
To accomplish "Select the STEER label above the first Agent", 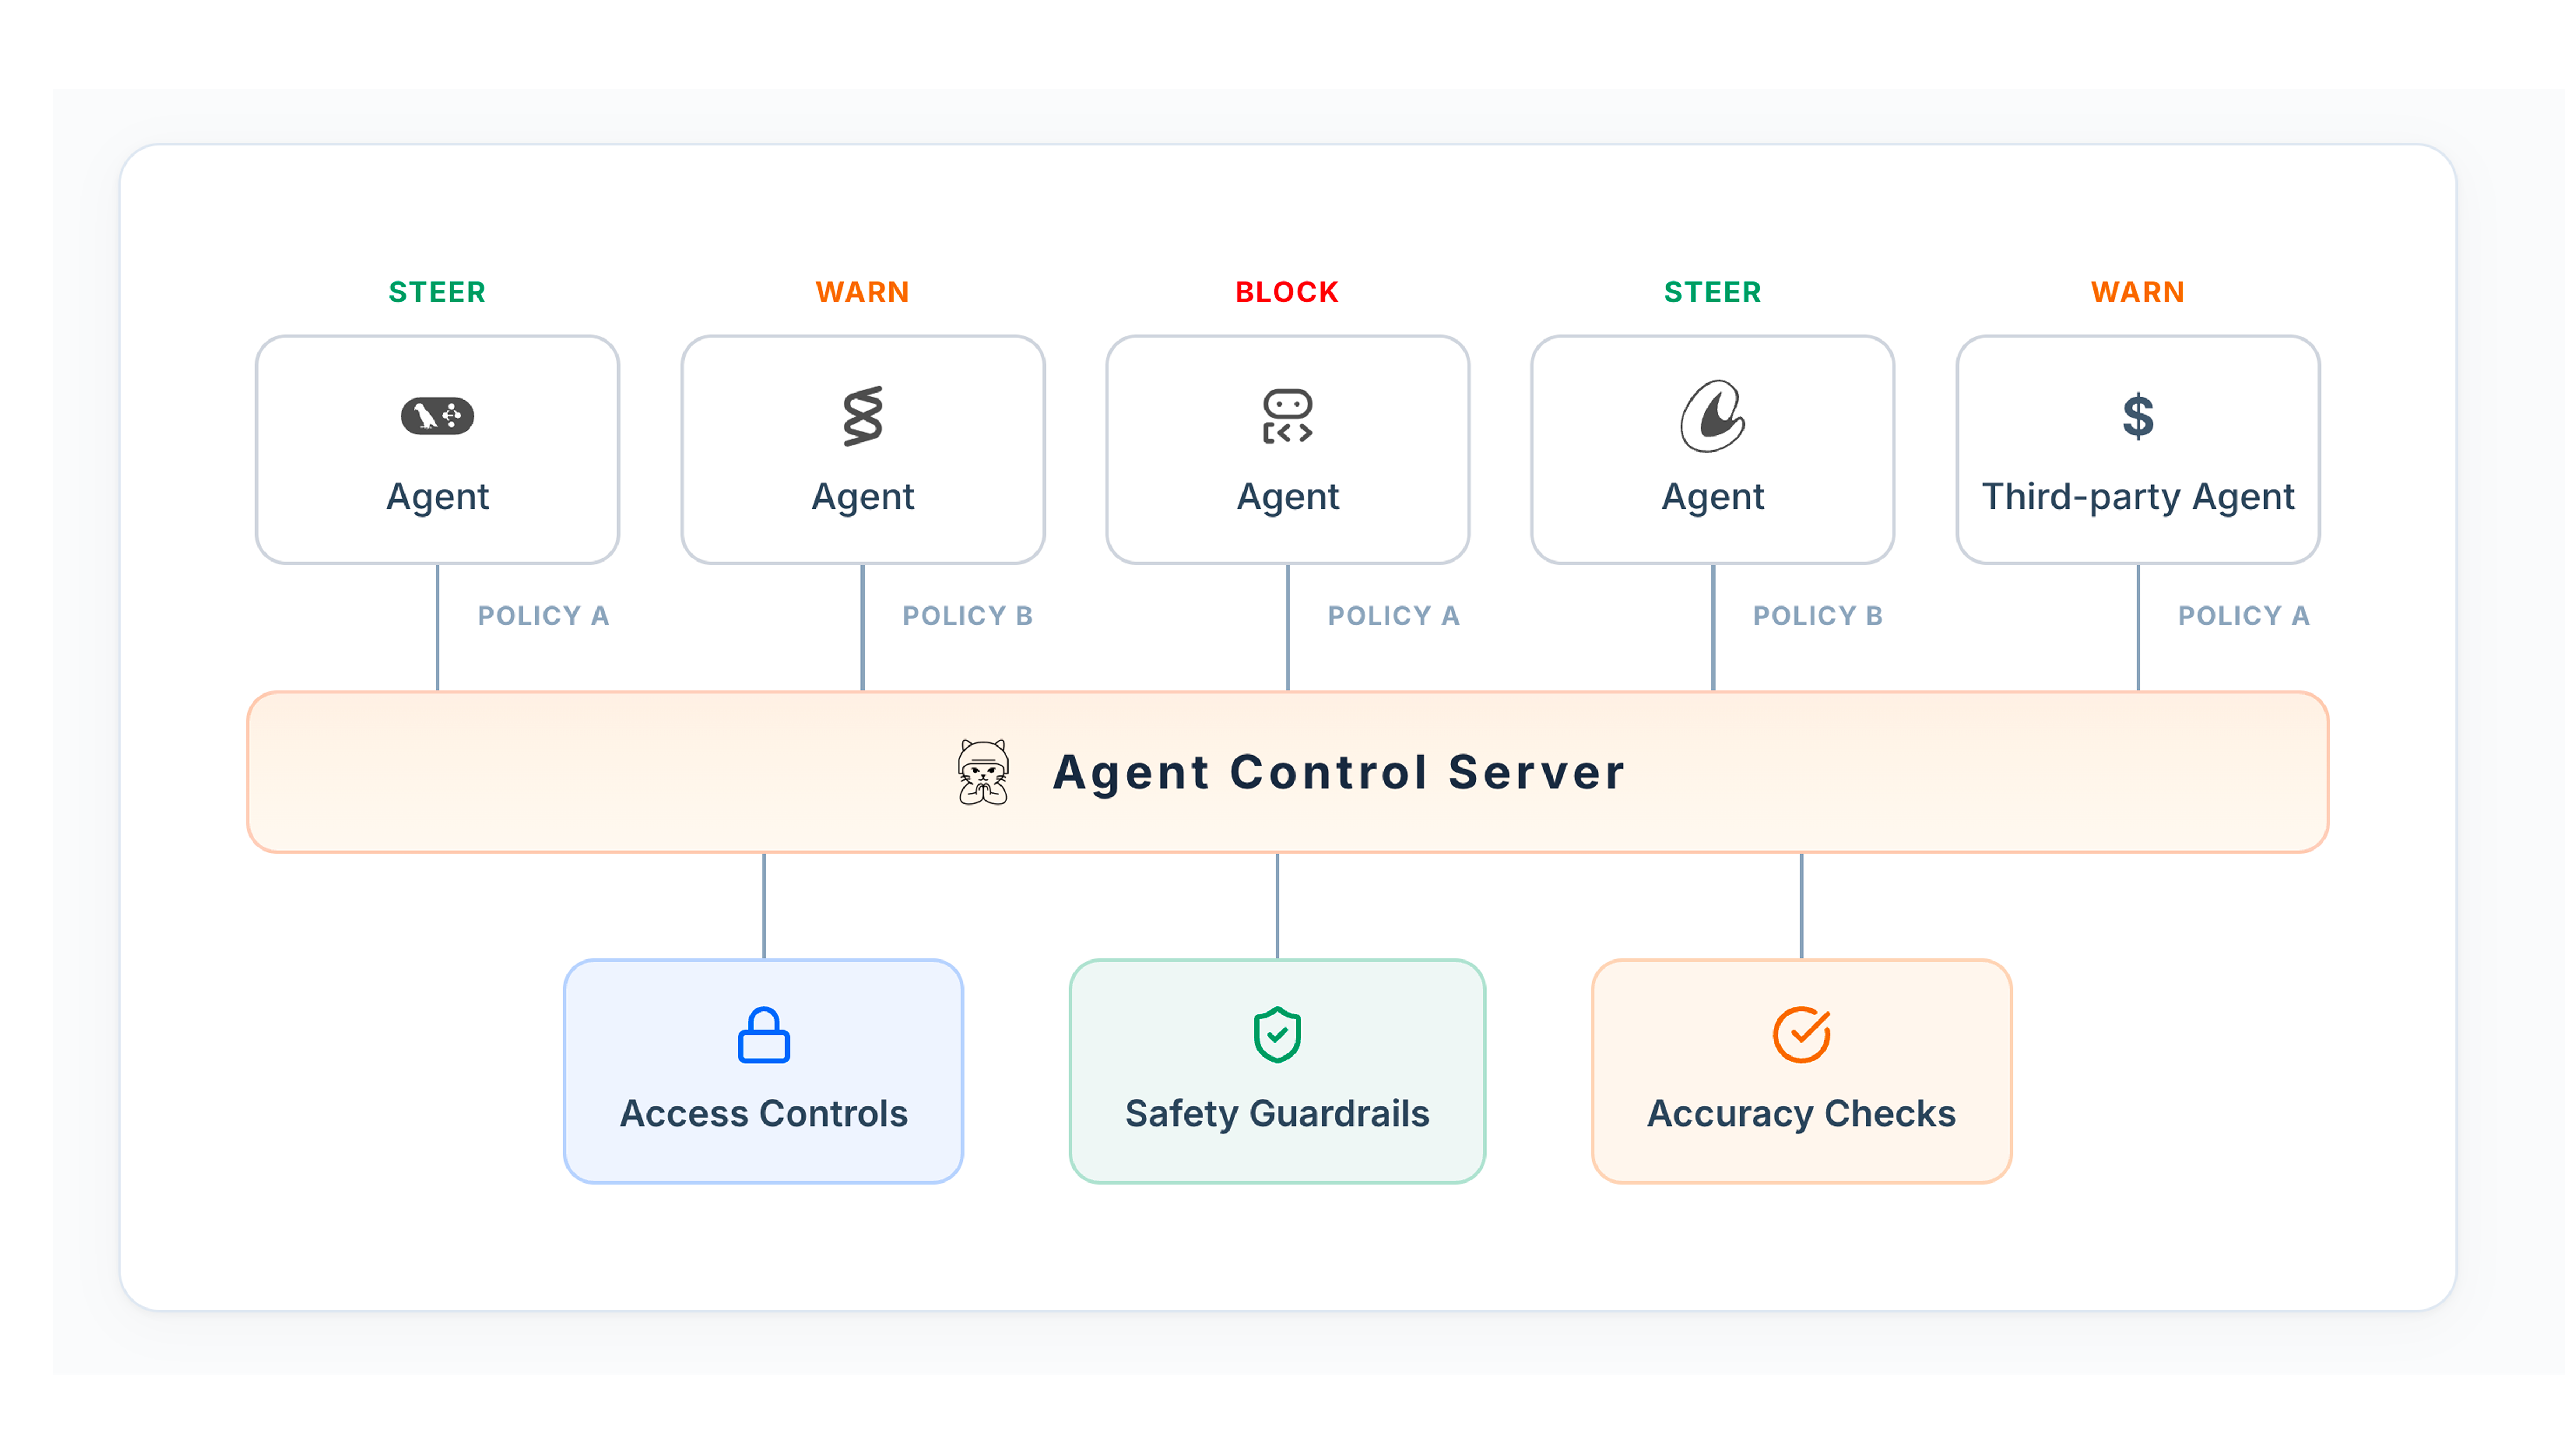I will [437, 291].
